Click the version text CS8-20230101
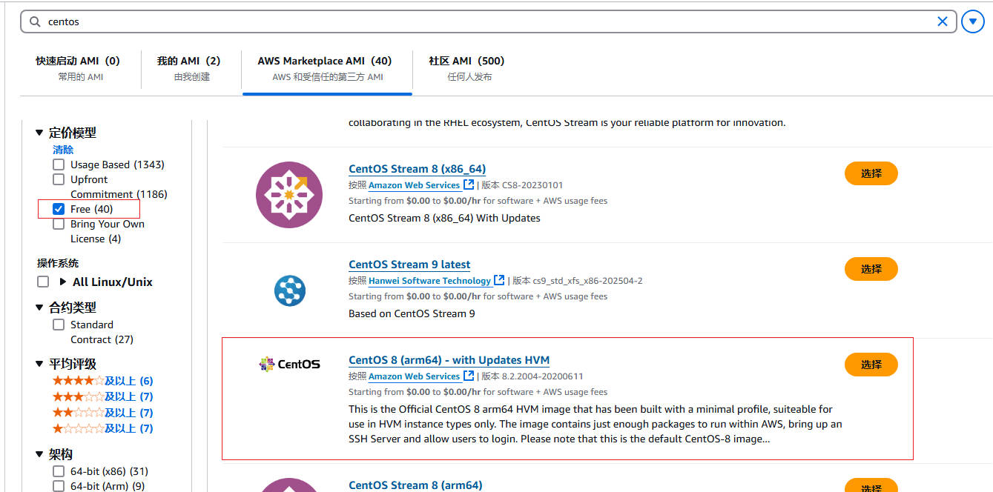The width and height of the screenshot is (993, 492). click(534, 185)
